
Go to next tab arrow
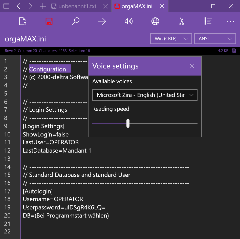point(31,6)
